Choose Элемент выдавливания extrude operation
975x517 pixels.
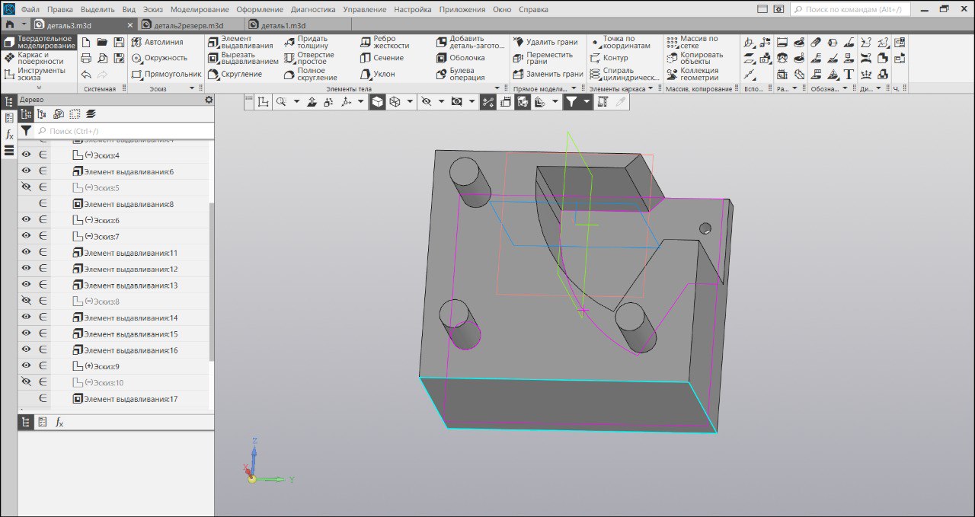pos(241,42)
